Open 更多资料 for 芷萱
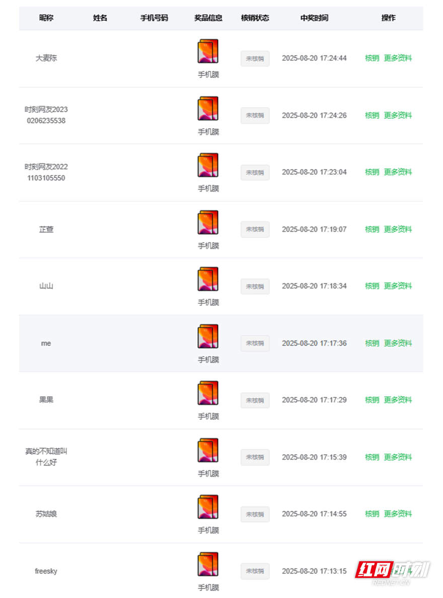Viewport: 443px width, 598px height. 398,229
